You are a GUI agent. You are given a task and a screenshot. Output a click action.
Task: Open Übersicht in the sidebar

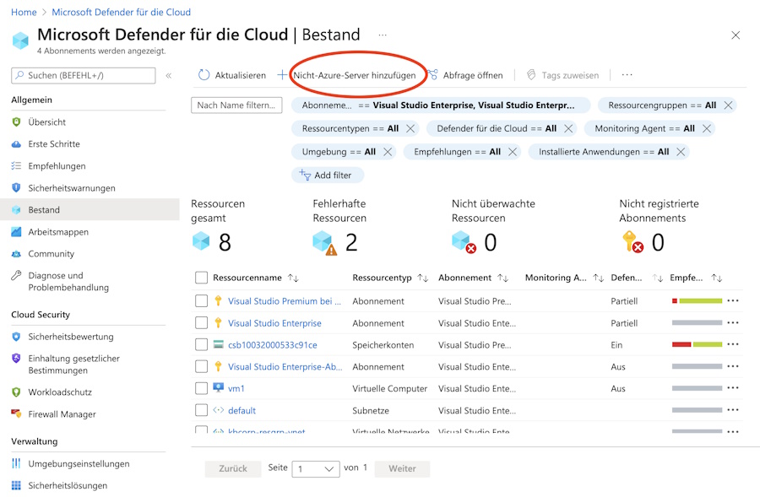coord(46,122)
